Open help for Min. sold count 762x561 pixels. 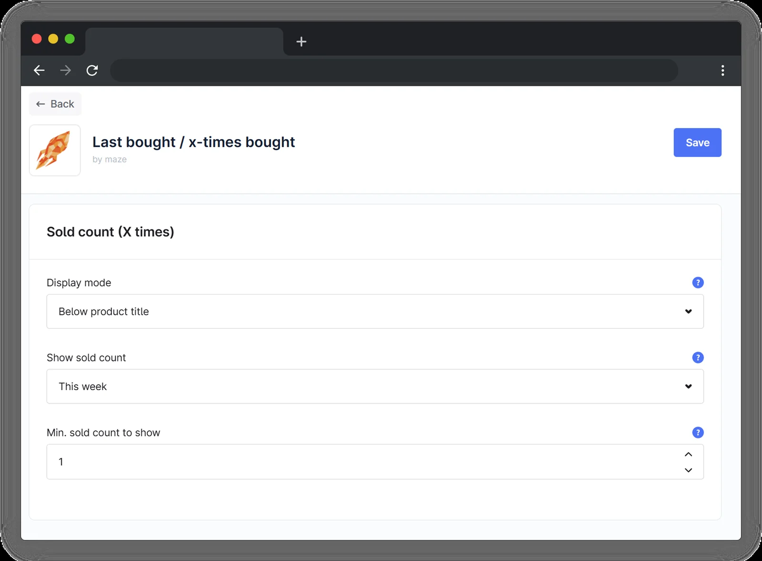click(x=698, y=433)
